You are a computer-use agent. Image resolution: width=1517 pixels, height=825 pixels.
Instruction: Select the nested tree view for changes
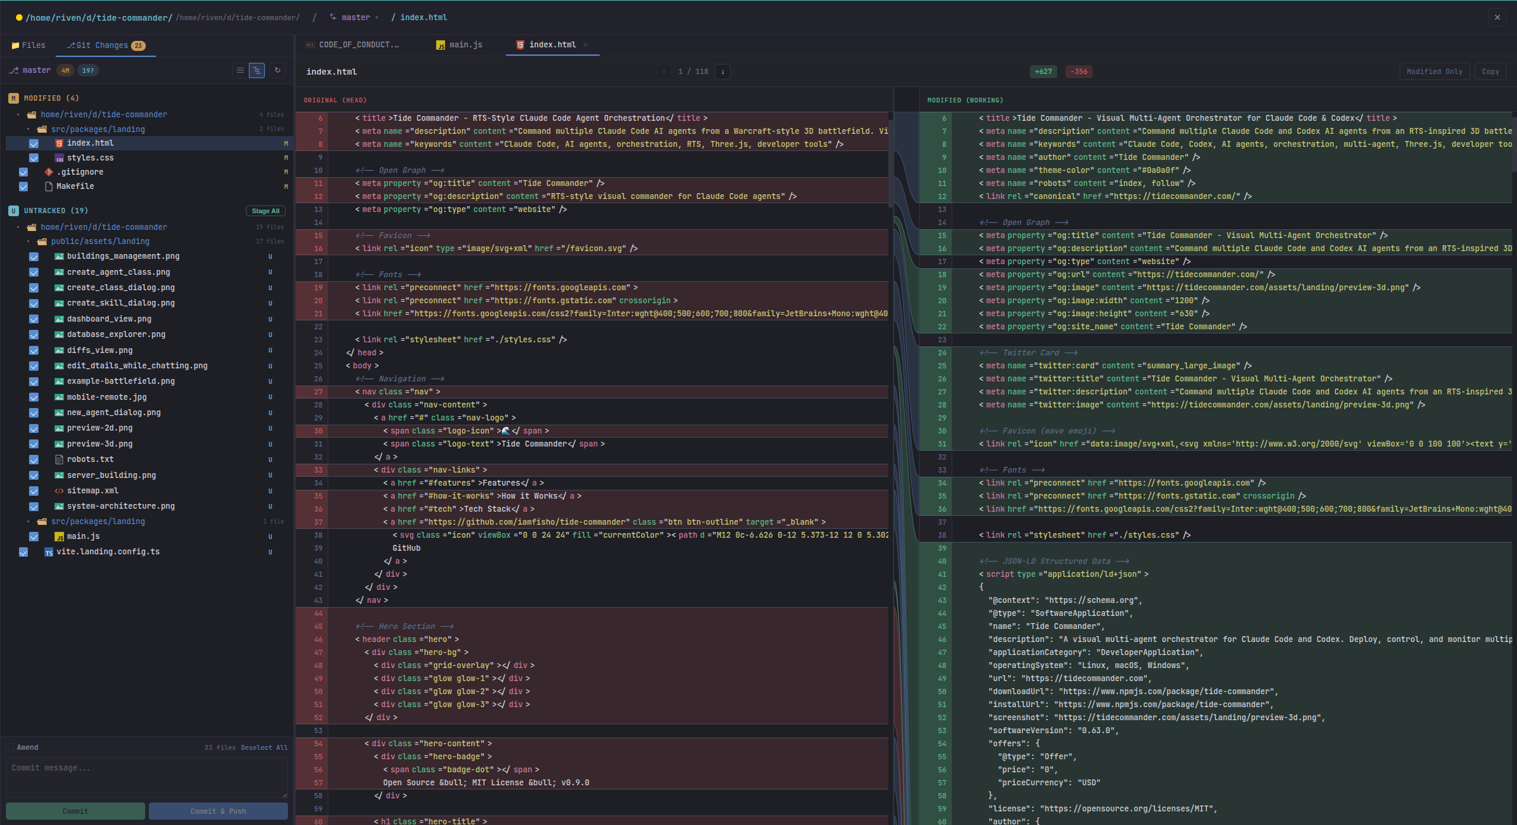point(257,70)
